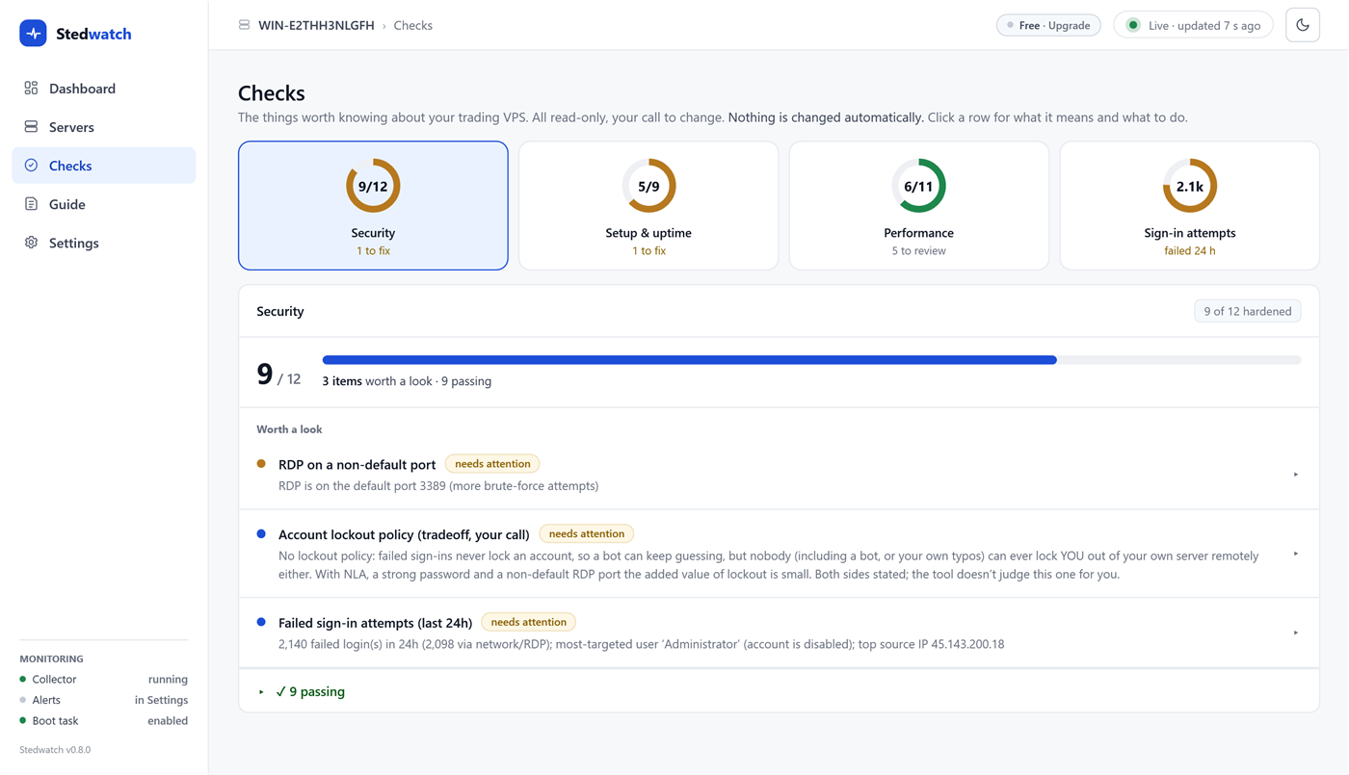Click the 9/12 Security donut chart

373,186
